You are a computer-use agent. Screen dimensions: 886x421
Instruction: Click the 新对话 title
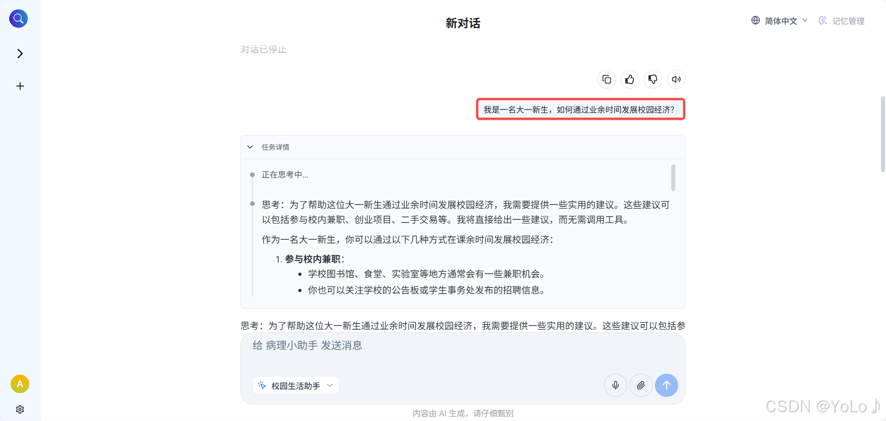tap(463, 23)
